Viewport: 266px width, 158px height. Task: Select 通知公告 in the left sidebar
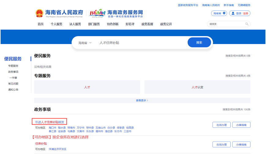[x=13, y=90]
